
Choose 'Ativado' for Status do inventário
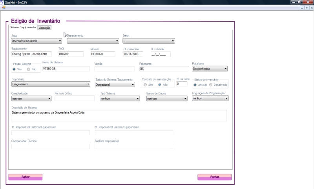click(x=195, y=84)
